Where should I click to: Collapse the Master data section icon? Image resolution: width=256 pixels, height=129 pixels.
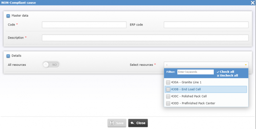point(8,15)
